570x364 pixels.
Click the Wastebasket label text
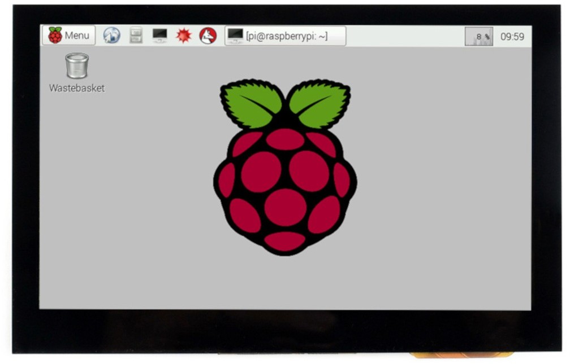[x=77, y=88]
